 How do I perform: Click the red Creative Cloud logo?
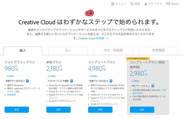pyautogui.click(x=89, y=13)
